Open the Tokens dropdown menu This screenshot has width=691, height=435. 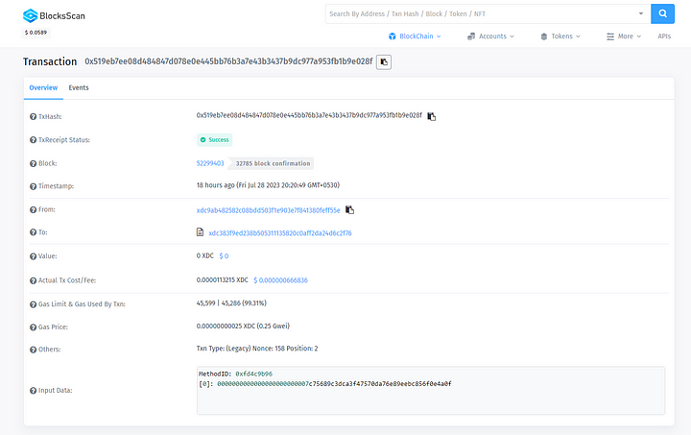coord(560,36)
